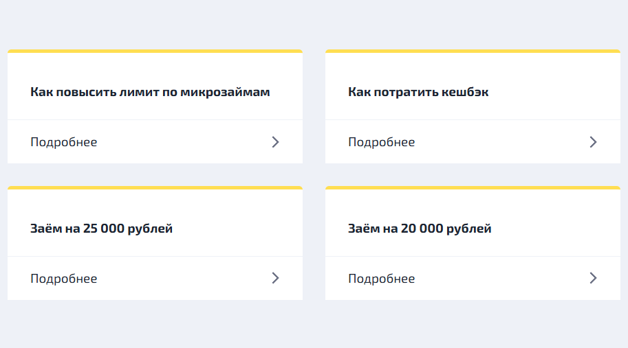Viewport: 628px width, 348px height.
Task: Open "Подробнее" under "Заём на 25 000 рублей"
Action: (x=64, y=279)
